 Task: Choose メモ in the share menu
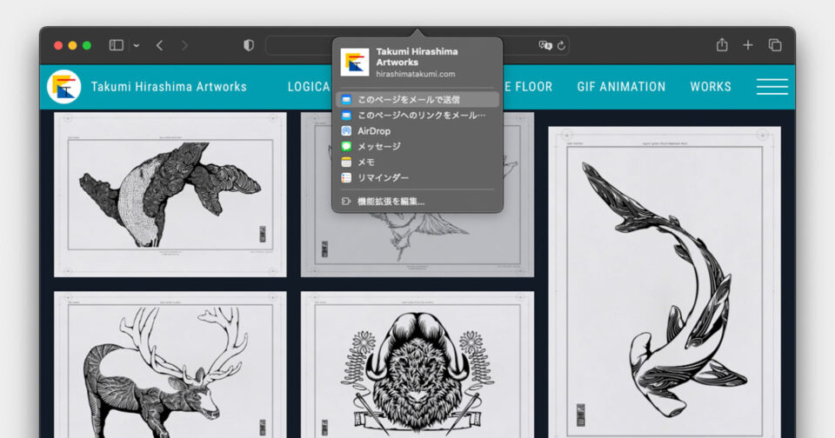click(x=366, y=162)
